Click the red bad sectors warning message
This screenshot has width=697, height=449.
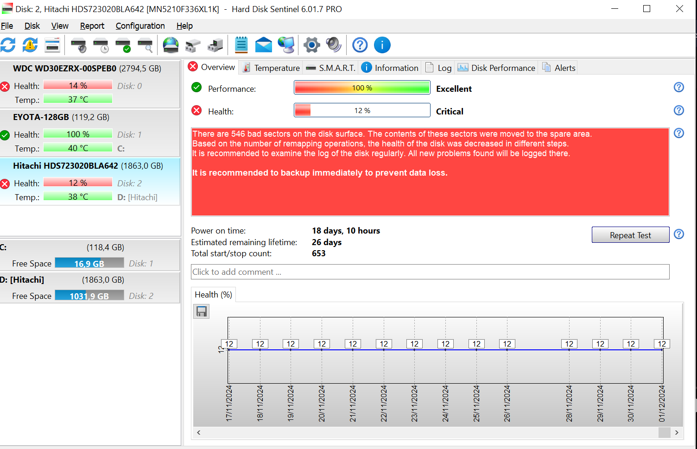pos(430,172)
